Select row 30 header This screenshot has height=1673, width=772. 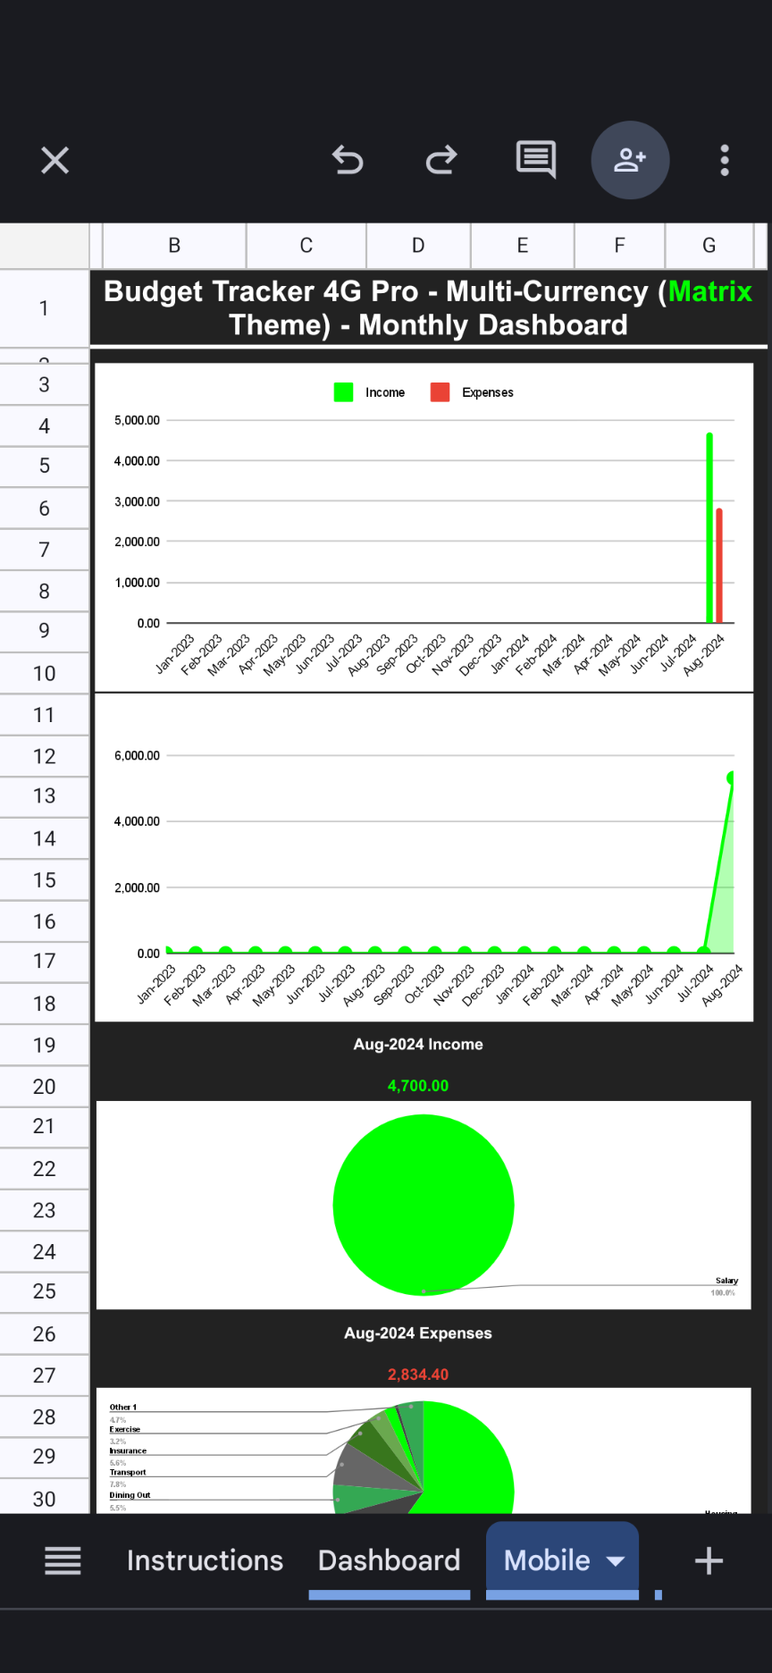44,1499
